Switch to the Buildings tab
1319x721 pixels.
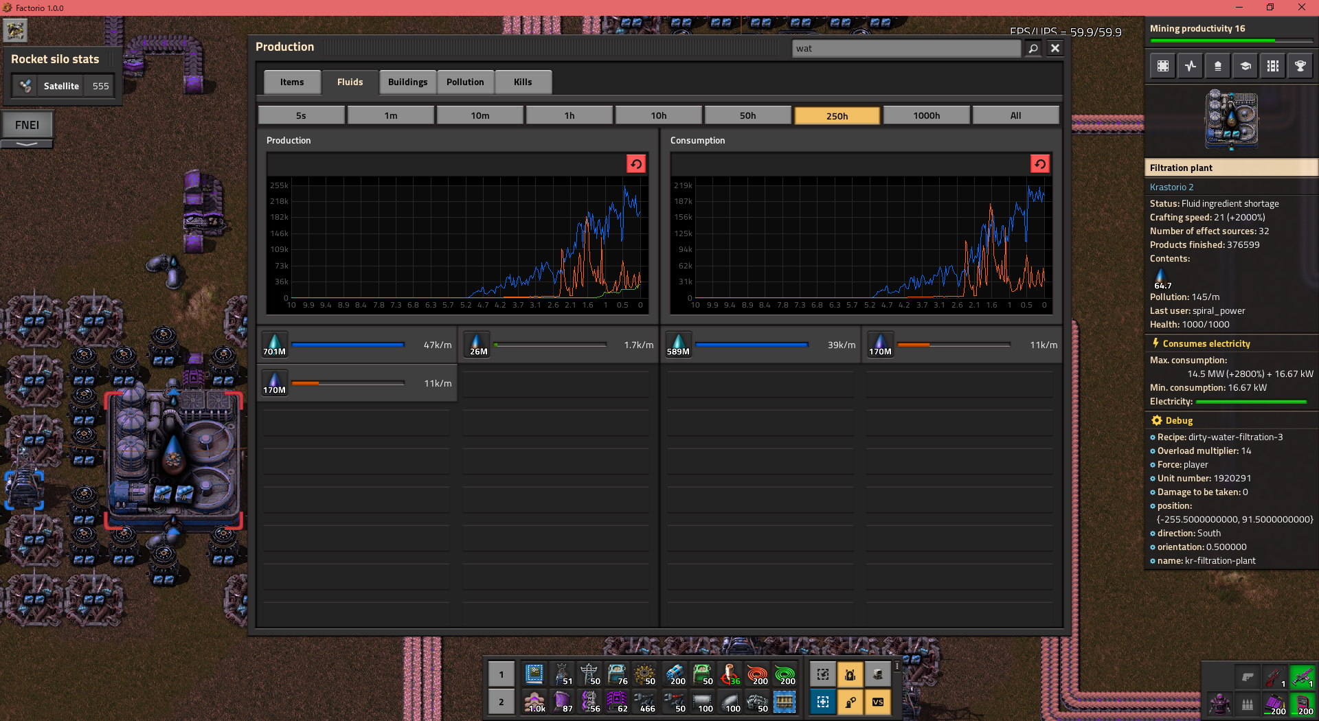[x=408, y=82]
